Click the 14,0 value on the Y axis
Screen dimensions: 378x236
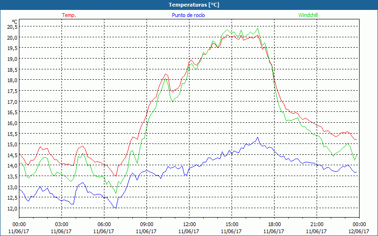tap(12, 166)
